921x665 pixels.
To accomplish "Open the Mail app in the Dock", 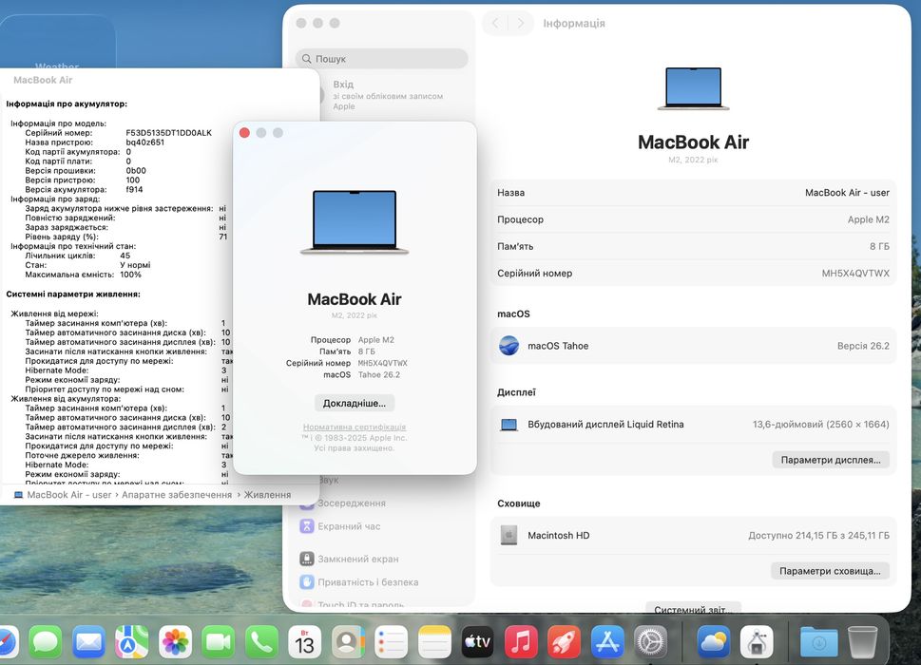I will [x=88, y=642].
